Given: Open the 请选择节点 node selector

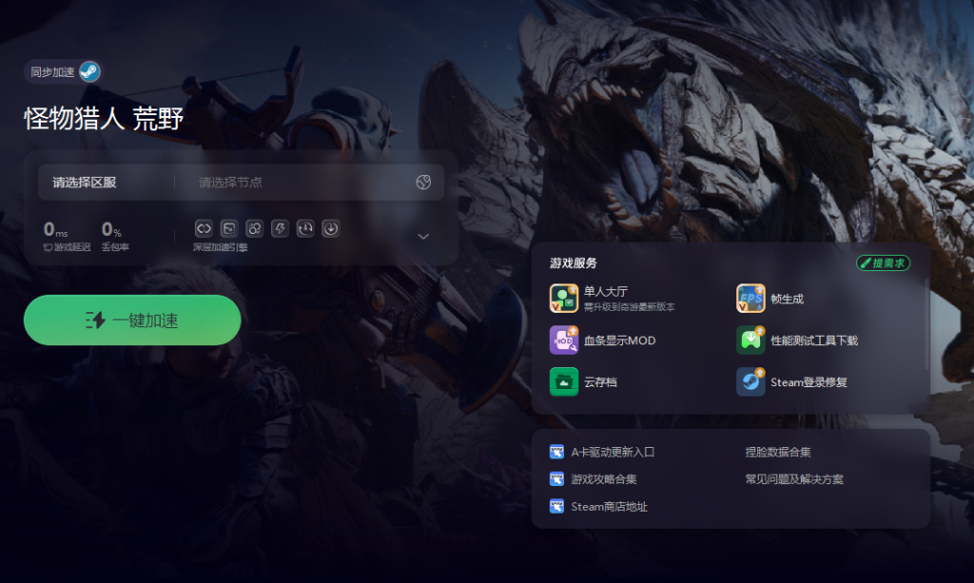Looking at the screenshot, I should click(230, 183).
